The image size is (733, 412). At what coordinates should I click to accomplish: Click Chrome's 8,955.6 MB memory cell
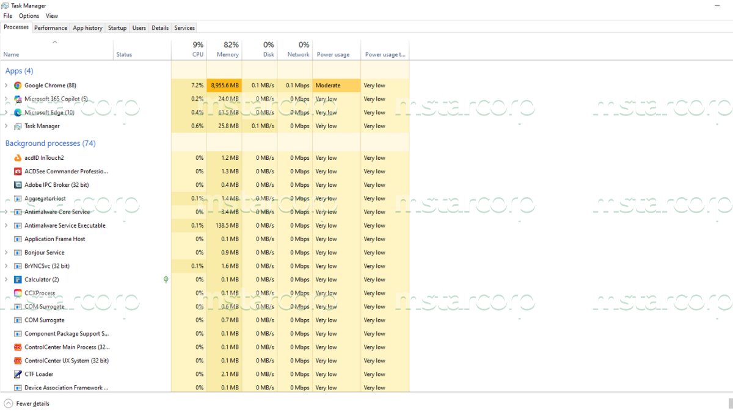224,85
